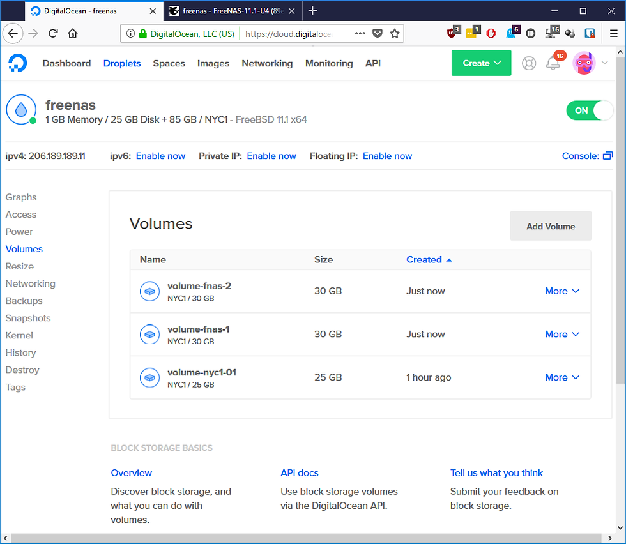
Task: Open the volume-fnas-2 volume name
Action: [x=199, y=286]
